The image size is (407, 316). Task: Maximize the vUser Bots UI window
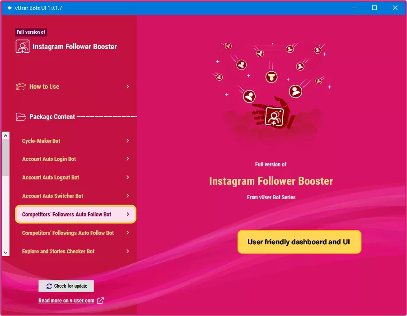click(374, 8)
